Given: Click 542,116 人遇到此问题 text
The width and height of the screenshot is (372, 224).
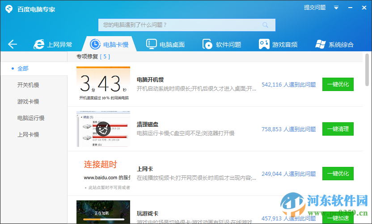Looking at the screenshot, I should point(289,84).
